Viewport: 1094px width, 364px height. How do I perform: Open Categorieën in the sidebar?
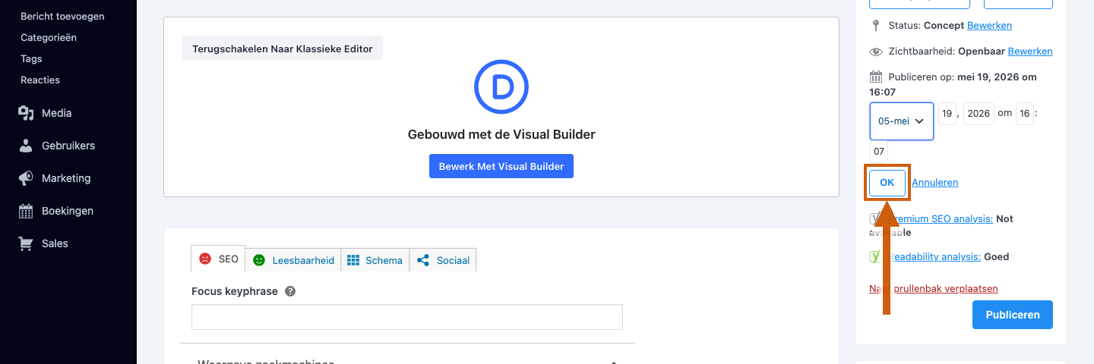tap(49, 37)
